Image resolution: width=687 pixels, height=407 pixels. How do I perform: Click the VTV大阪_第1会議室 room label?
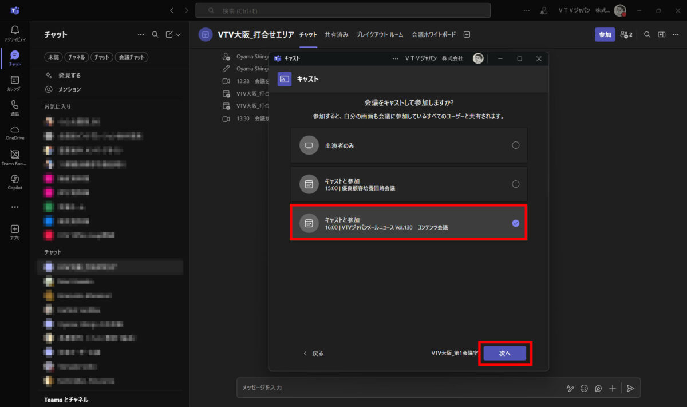tap(455, 353)
